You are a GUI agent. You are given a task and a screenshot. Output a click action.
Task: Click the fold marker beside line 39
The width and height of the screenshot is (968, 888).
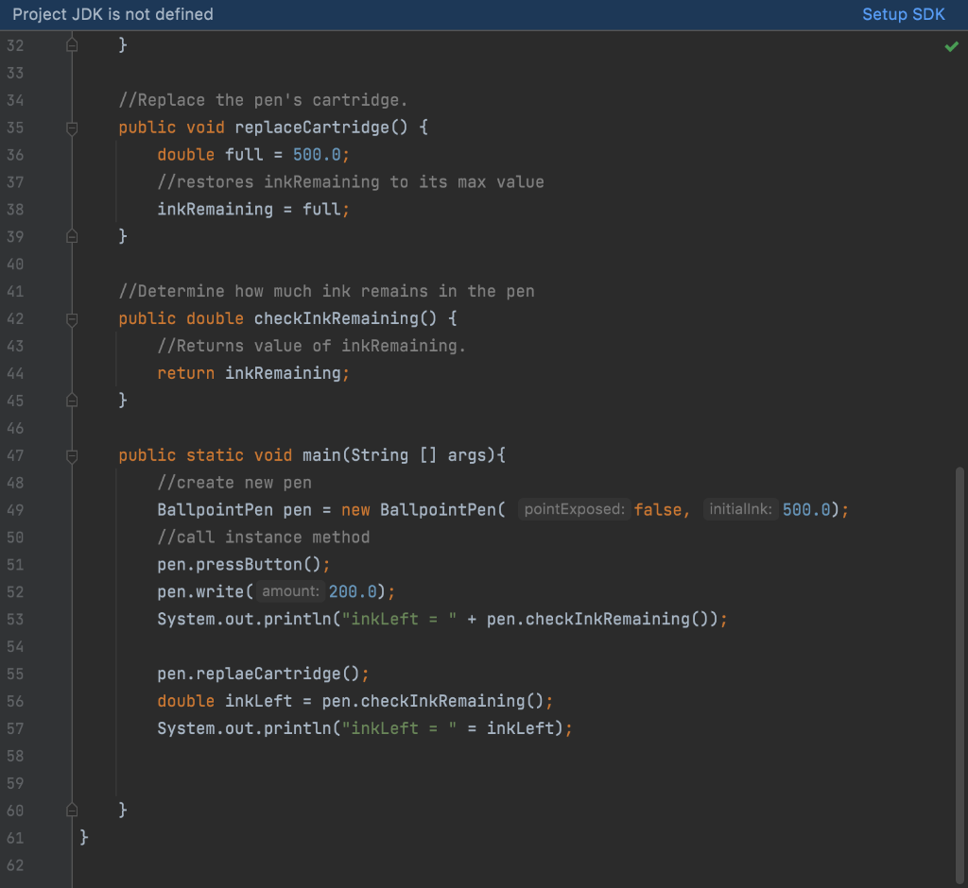[71, 236]
